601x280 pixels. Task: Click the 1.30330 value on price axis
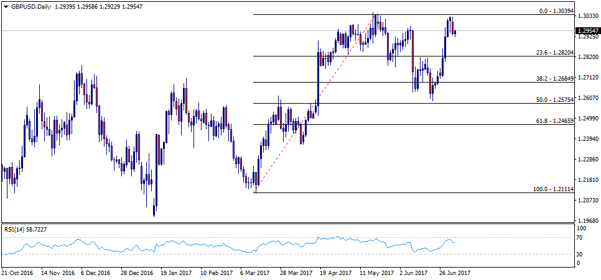point(588,16)
